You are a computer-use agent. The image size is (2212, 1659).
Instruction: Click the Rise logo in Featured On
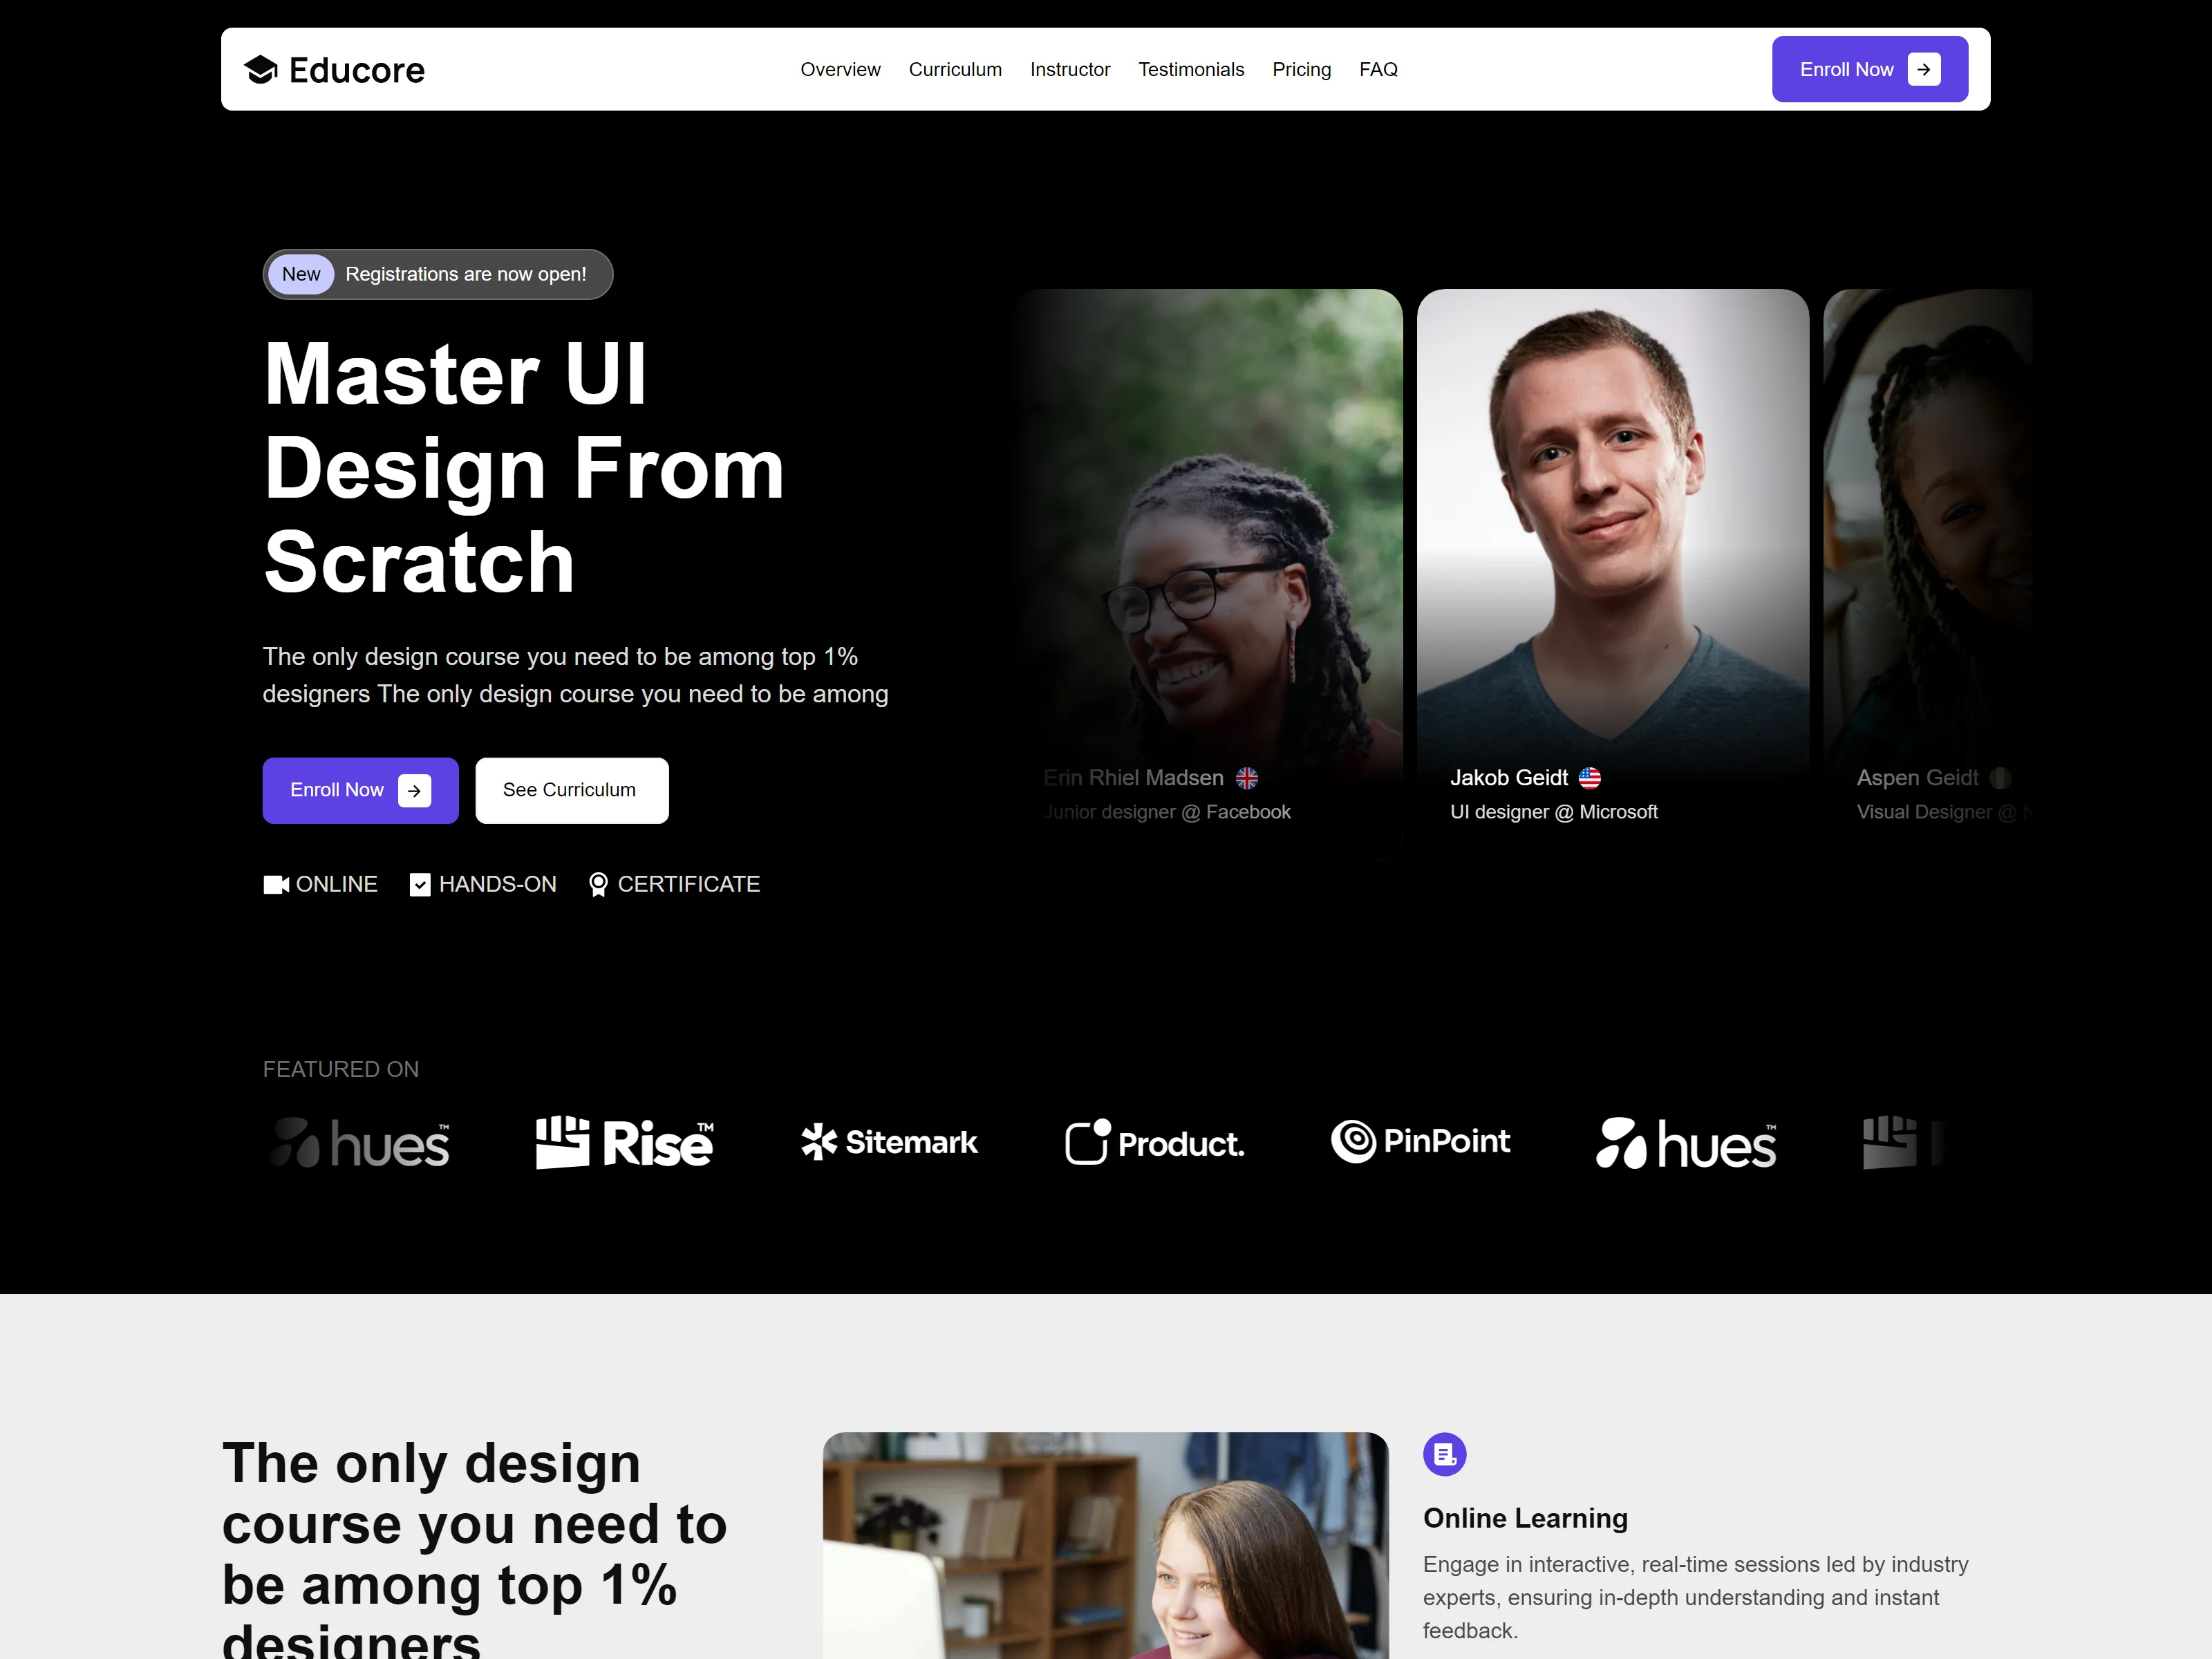tap(625, 1143)
